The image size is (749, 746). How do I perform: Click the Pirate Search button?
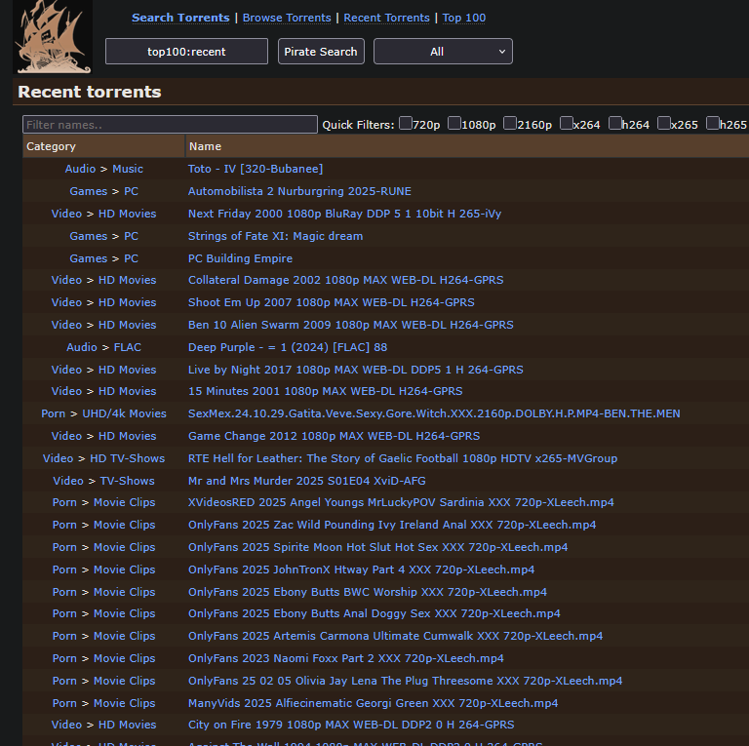pos(321,52)
